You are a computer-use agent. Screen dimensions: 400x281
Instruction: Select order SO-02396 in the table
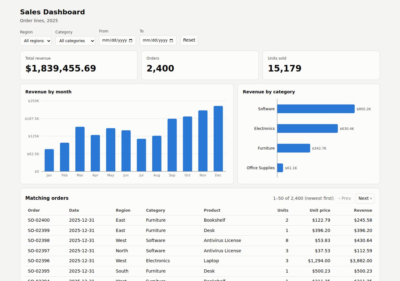(x=200, y=261)
